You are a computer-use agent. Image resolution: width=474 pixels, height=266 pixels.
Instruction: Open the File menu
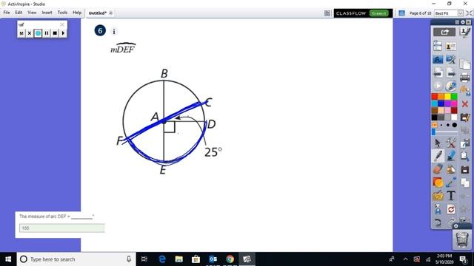click(7, 13)
